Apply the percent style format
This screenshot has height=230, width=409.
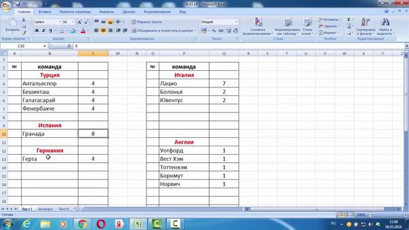tap(214, 31)
